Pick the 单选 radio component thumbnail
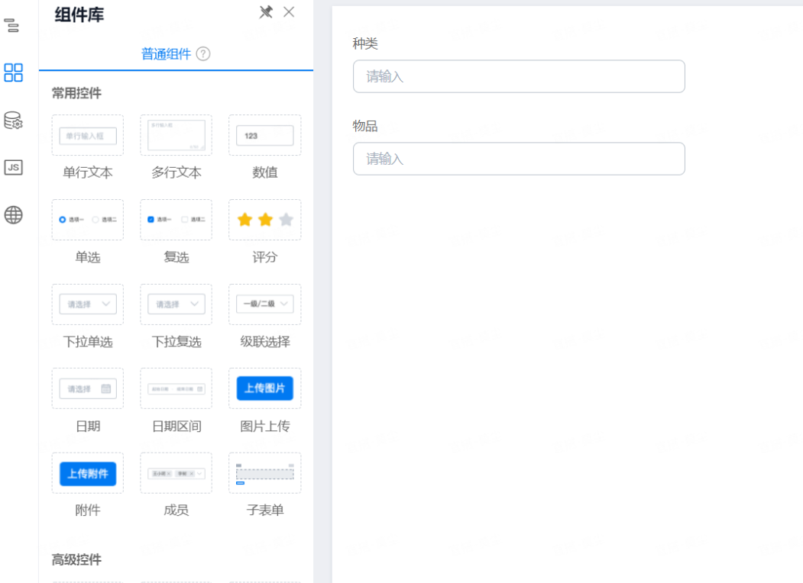Screen dimensions: 803x583 click(x=88, y=220)
